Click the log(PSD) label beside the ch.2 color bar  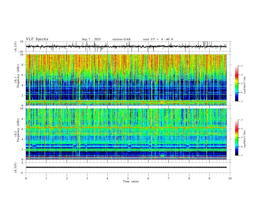(245, 139)
